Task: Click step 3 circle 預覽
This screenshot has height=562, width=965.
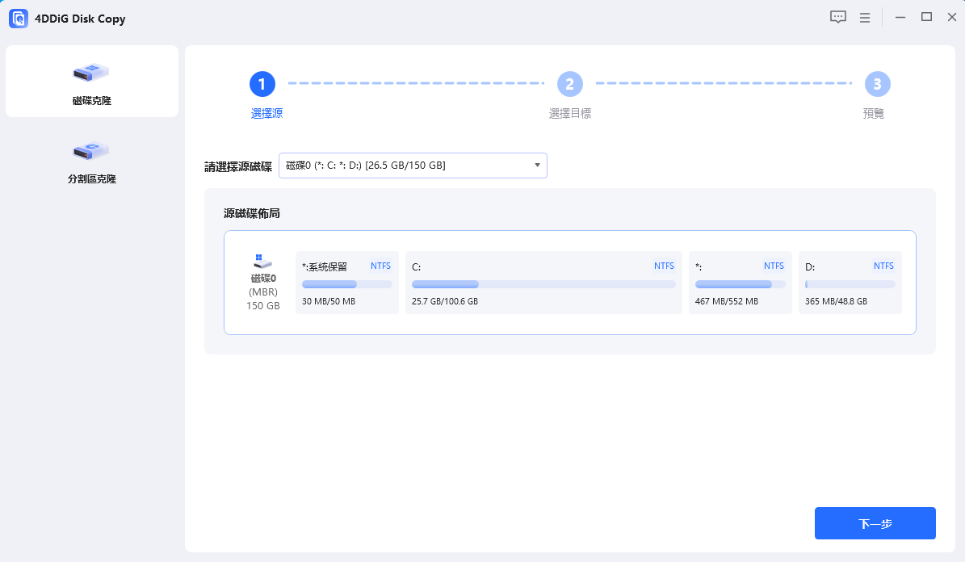Action: 877,83
